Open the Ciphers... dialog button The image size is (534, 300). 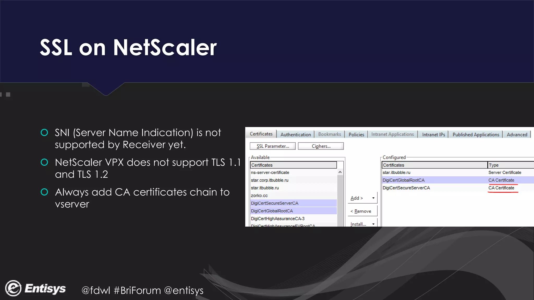click(321, 146)
